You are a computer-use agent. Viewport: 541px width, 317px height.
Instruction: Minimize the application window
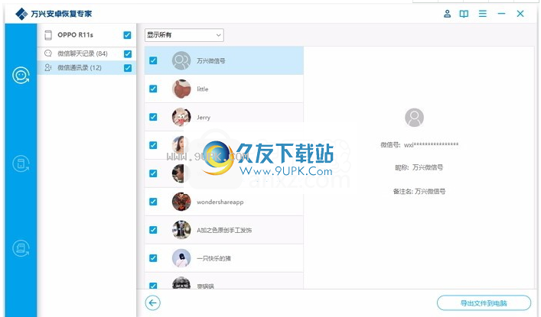(501, 14)
